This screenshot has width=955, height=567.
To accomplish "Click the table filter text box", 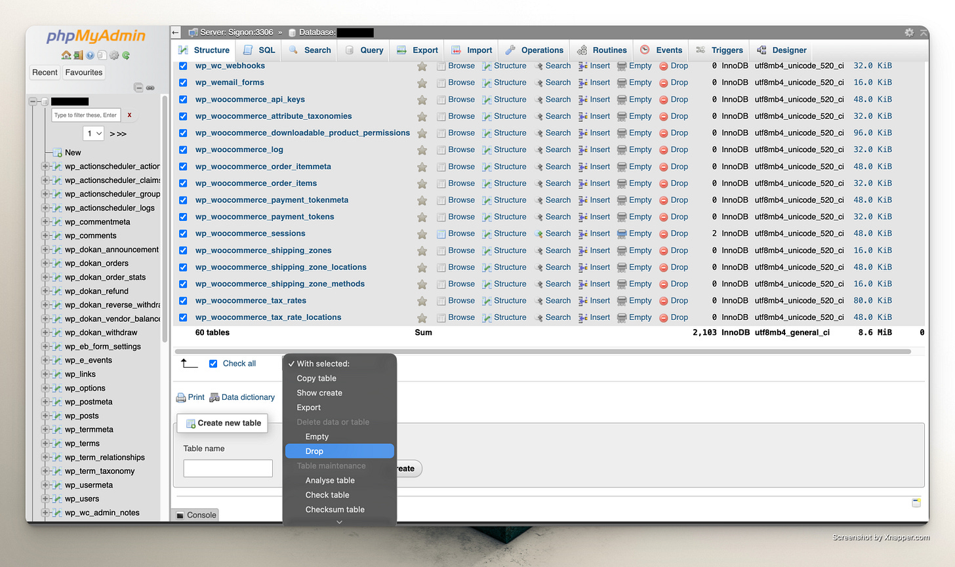I will point(87,115).
